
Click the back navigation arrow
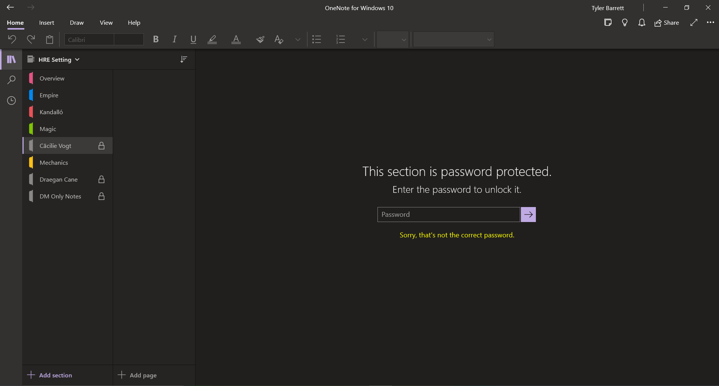tap(10, 7)
